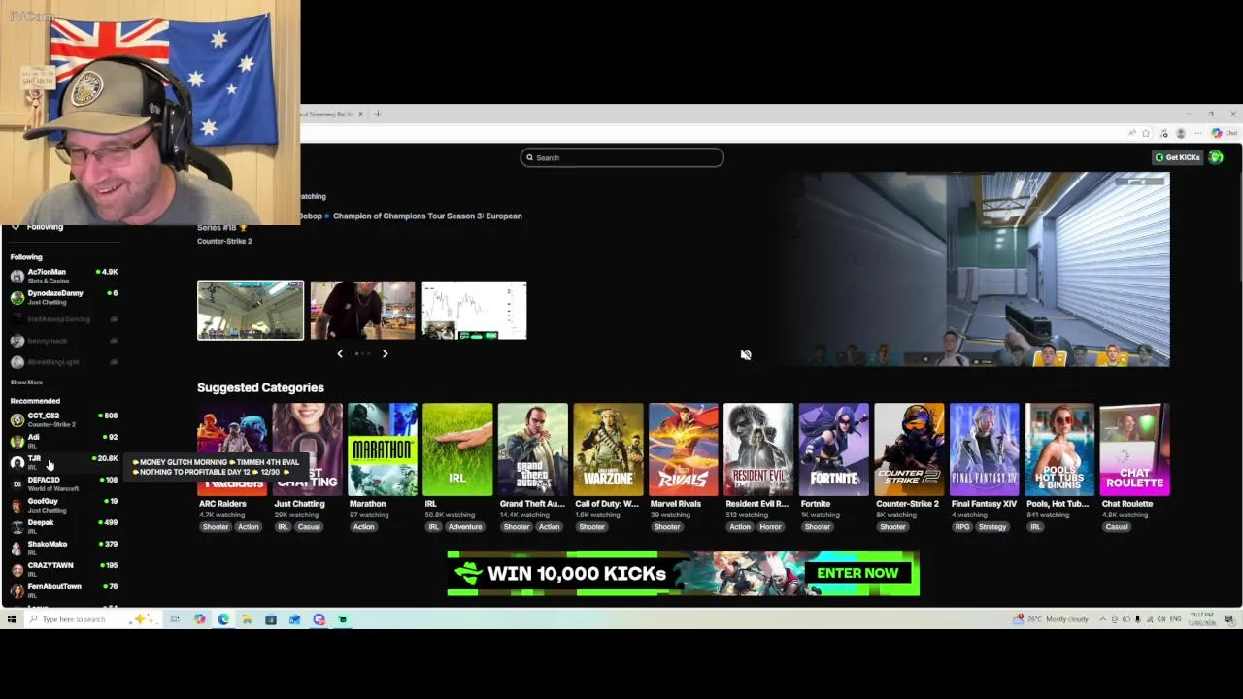Click the Kick search field
Viewport: 1243px width, 699px height.
(x=621, y=157)
